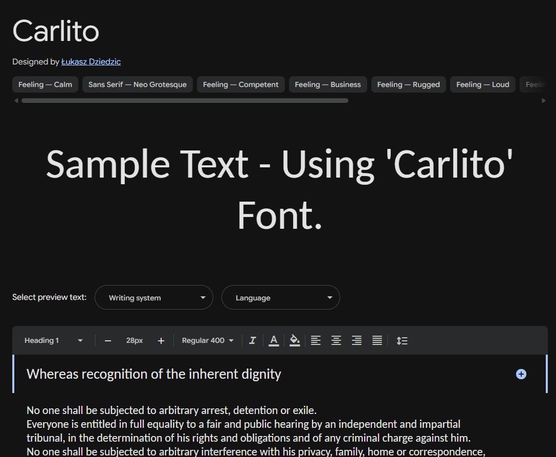Click the tag scrollbar right arrow
Viewport: 556px width, 457px height.
point(544,101)
